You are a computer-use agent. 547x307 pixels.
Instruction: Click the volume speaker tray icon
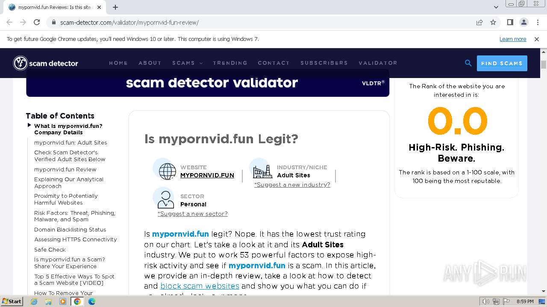[x=486, y=301]
